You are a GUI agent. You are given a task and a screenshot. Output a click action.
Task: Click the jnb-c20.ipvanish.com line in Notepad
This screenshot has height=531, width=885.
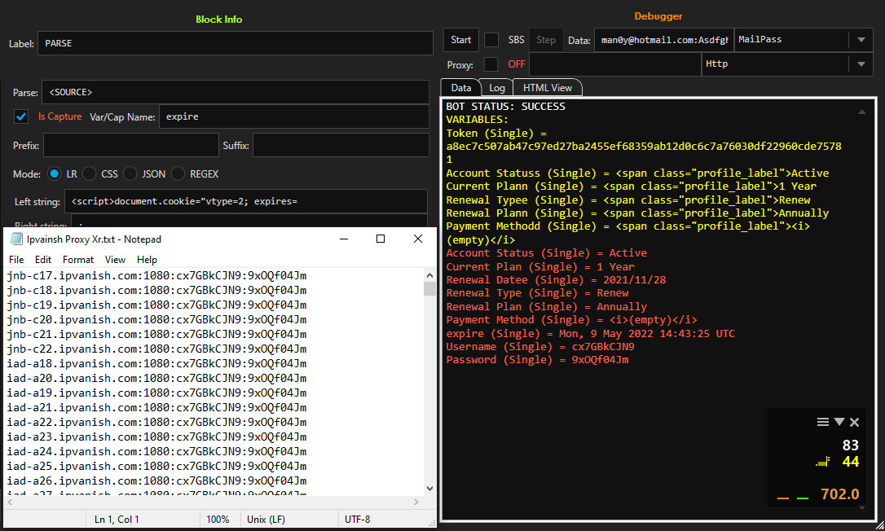tap(157, 319)
